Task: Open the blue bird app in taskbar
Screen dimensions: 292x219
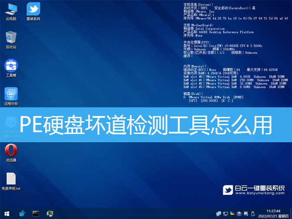Action: coord(22,214)
